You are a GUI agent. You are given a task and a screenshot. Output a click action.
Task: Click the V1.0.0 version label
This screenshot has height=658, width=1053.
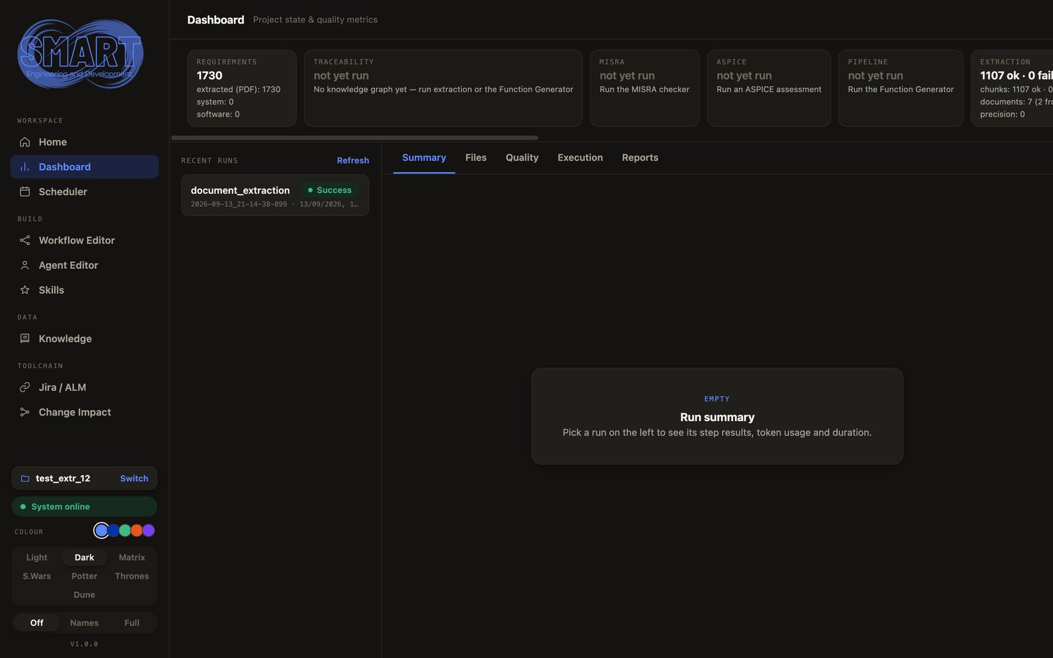(84, 644)
